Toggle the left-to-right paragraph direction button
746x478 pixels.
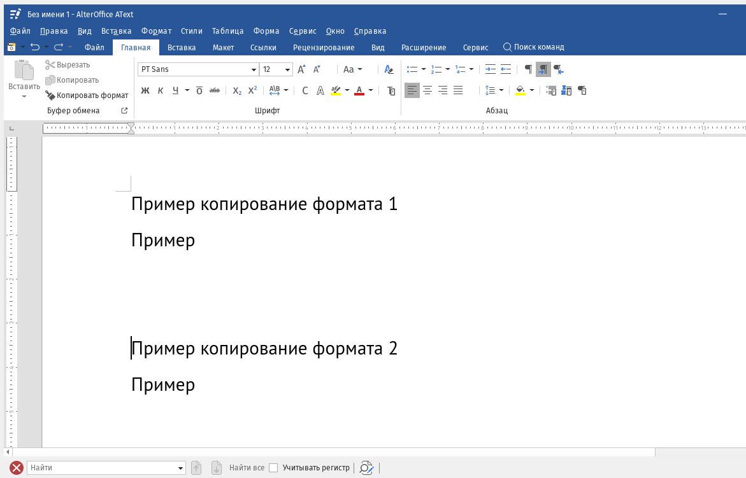point(543,69)
